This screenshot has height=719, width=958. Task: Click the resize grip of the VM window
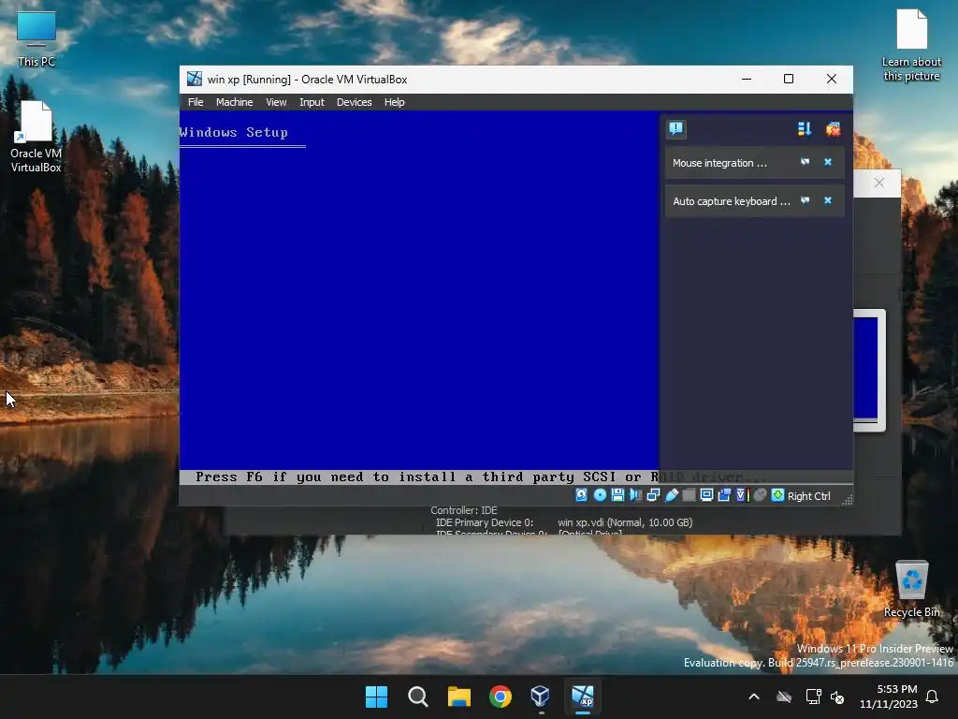(x=847, y=500)
